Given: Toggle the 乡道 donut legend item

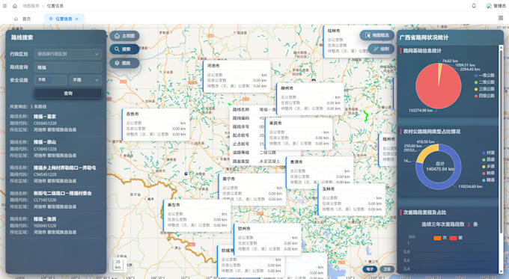Looking at the screenshot, I should (488, 166).
